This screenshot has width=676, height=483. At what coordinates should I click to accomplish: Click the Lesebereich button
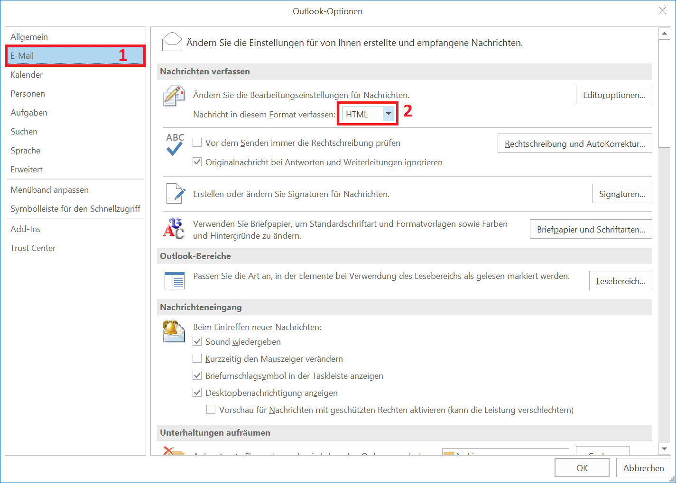[x=620, y=281]
